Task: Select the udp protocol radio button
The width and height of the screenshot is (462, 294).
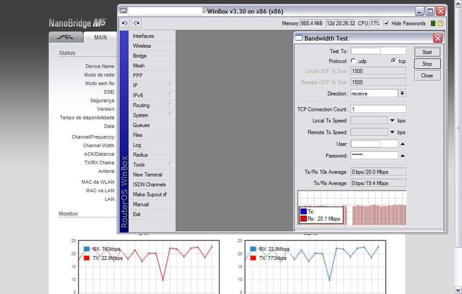Action: (353, 61)
